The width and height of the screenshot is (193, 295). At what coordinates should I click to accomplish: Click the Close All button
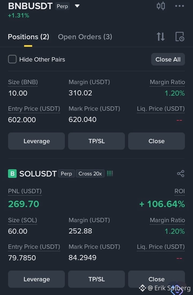click(x=168, y=59)
